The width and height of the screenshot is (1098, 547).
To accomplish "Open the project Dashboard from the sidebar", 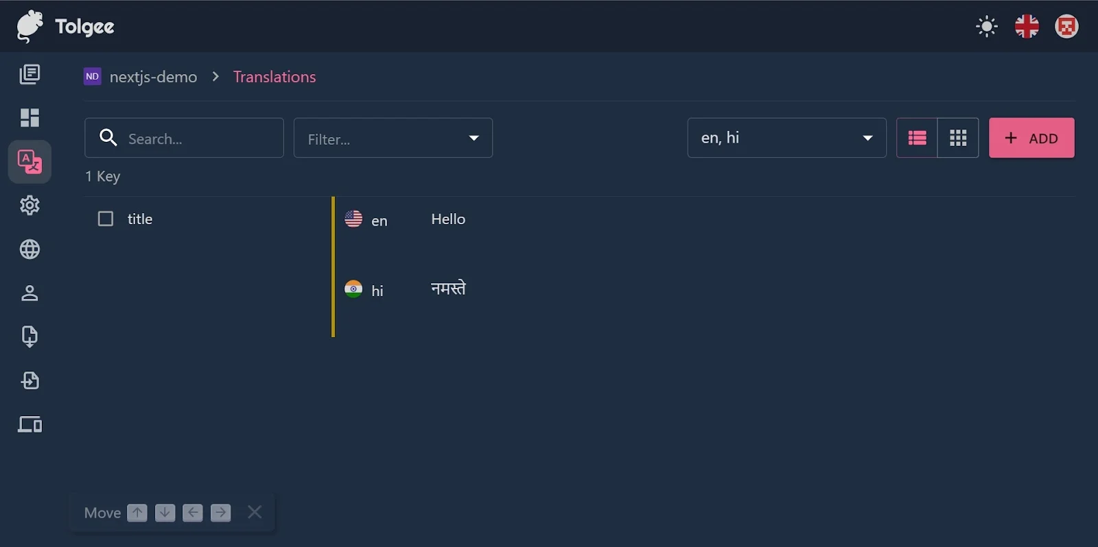I will point(30,117).
